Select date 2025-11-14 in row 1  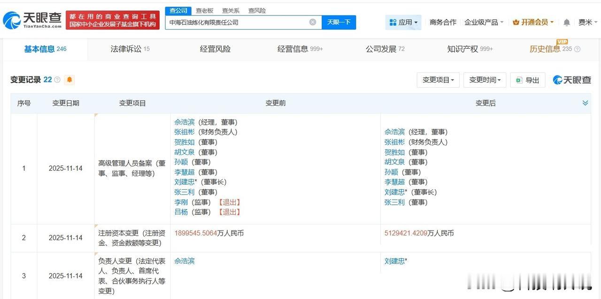[x=65, y=168]
